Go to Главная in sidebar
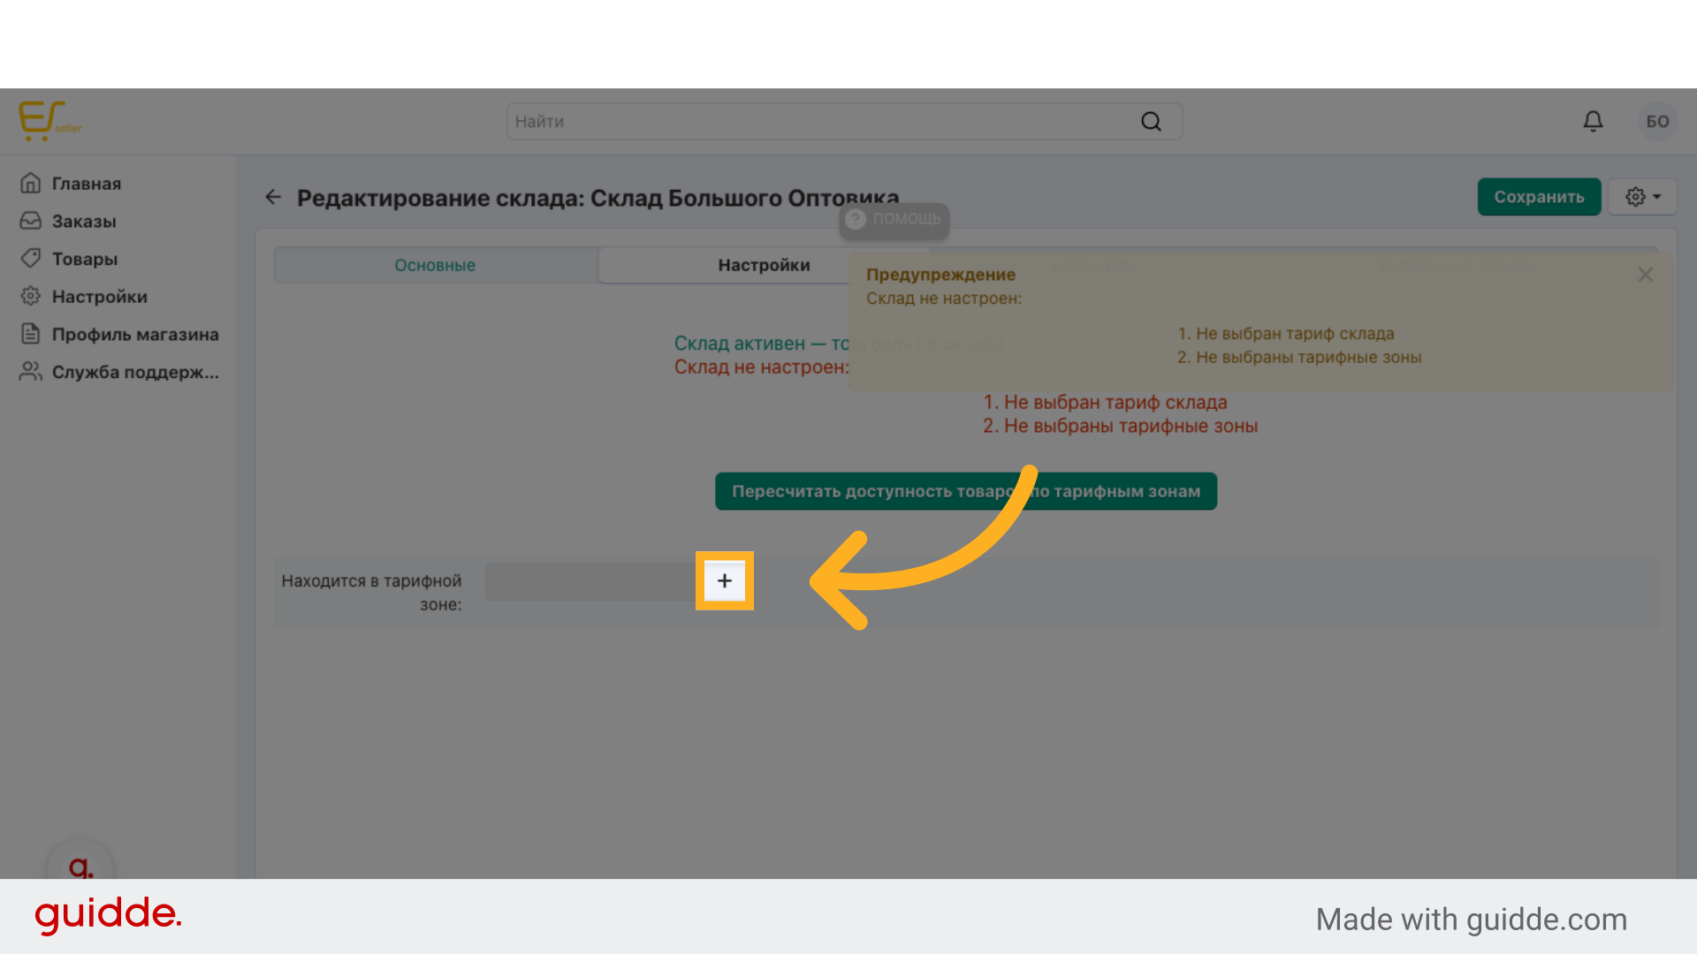 point(86,184)
